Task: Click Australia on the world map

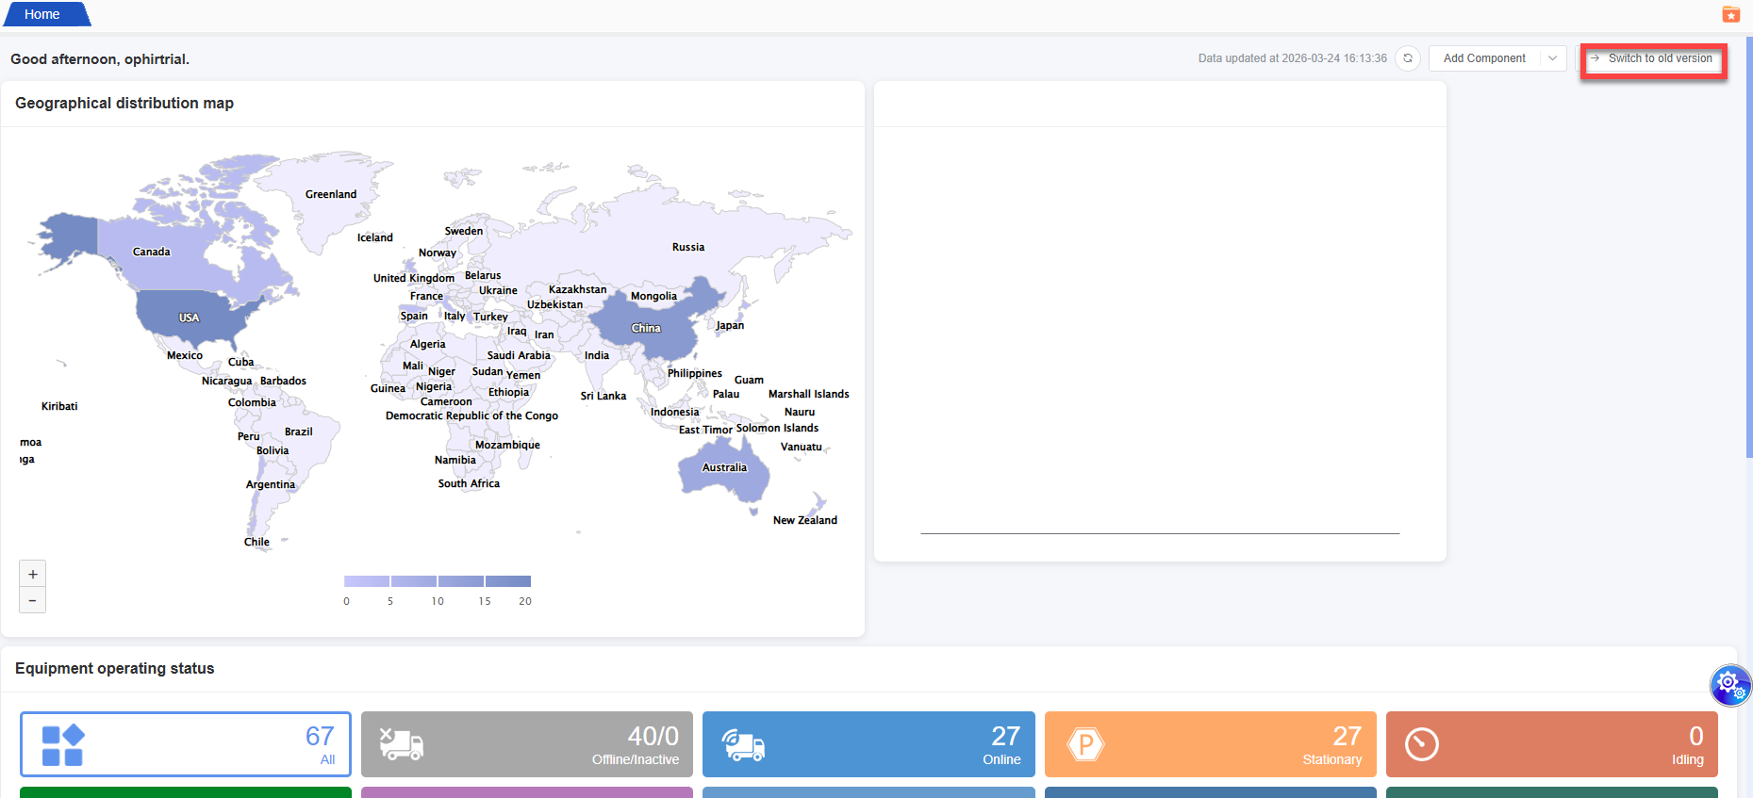Action: click(x=723, y=468)
